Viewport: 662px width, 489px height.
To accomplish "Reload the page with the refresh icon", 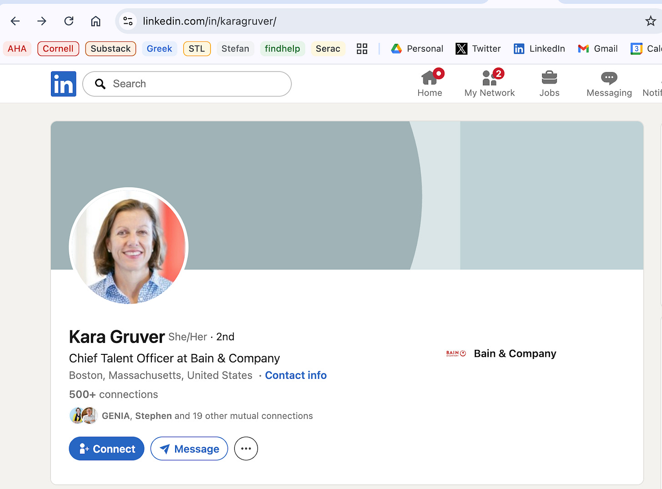I will 69,21.
